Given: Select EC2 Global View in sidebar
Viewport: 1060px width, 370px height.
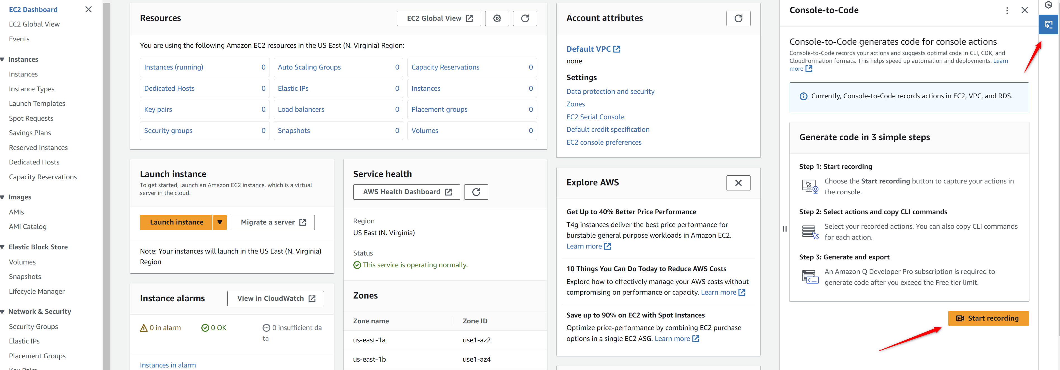Looking at the screenshot, I should (34, 24).
